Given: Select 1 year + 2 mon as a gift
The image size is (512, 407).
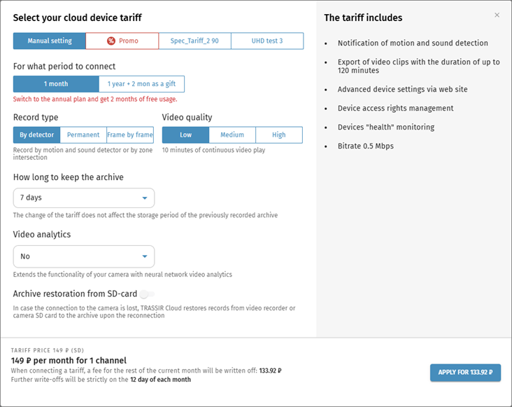Looking at the screenshot, I should [x=142, y=85].
